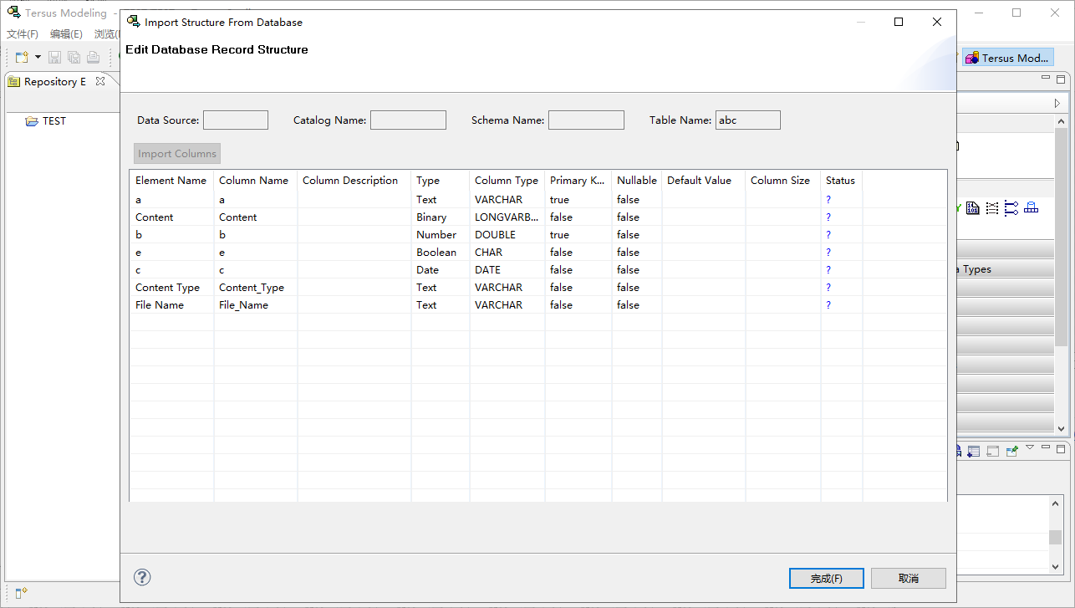This screenshot has width=1075, height=608.
Task: Click the show categories icon in bottom panel
Action: point(973,451)
